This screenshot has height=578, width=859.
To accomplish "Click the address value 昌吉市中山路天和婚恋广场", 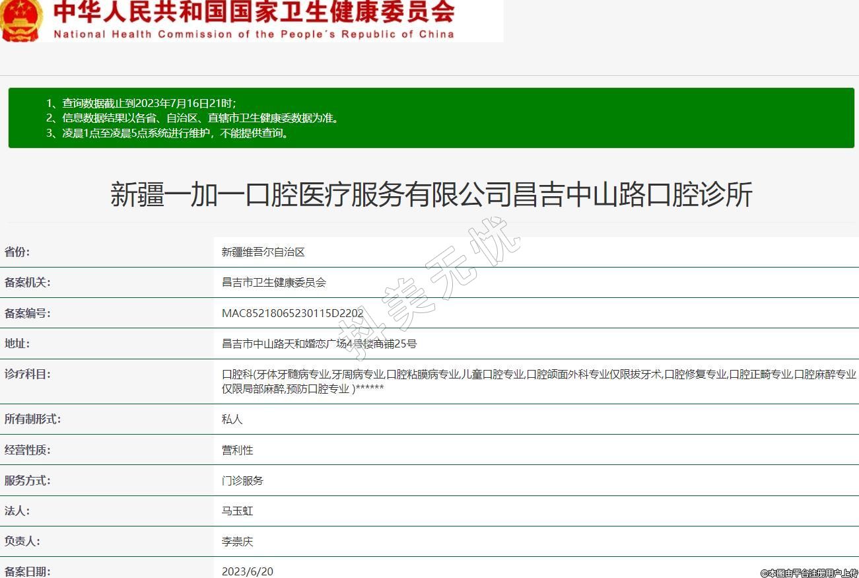I will (319, 344).
